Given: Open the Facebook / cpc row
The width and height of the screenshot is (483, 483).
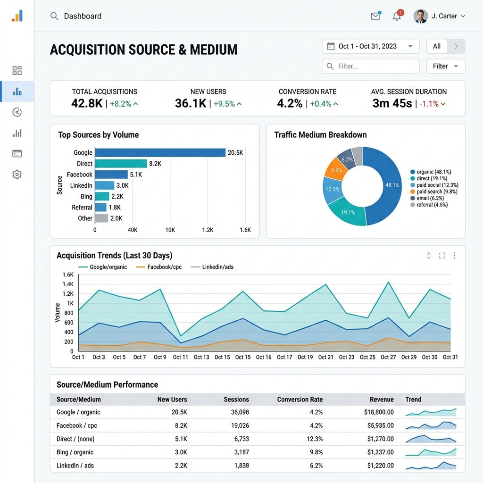Looking at the screenshot, I should point(258,425).
